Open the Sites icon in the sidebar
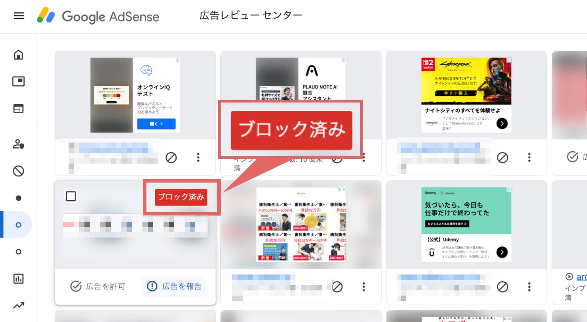587x322 pixels. (18, 109)
